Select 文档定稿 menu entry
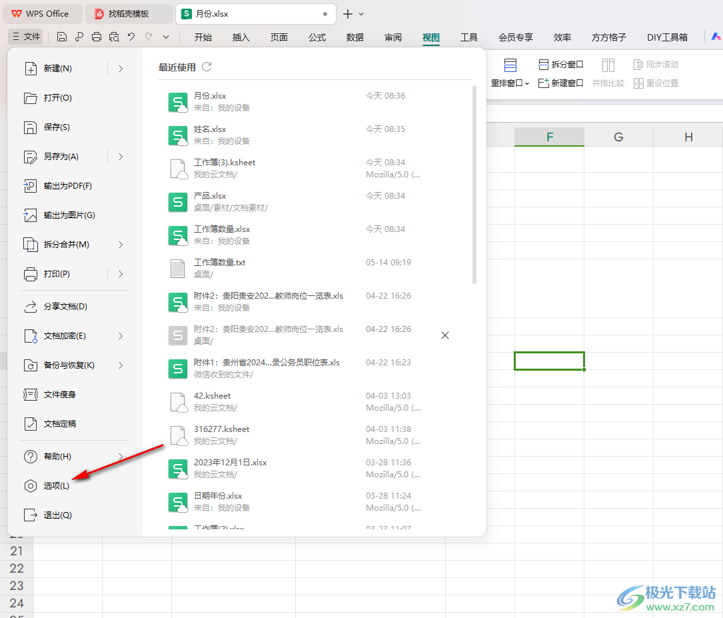The image size is (723, 618). coord(75,424)
